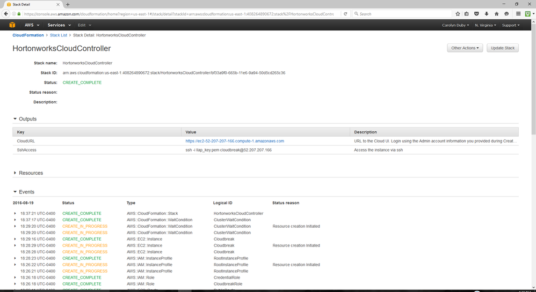Open the AWS dropdown menu
Screen dimensions: 536x292
pos(32,25)
